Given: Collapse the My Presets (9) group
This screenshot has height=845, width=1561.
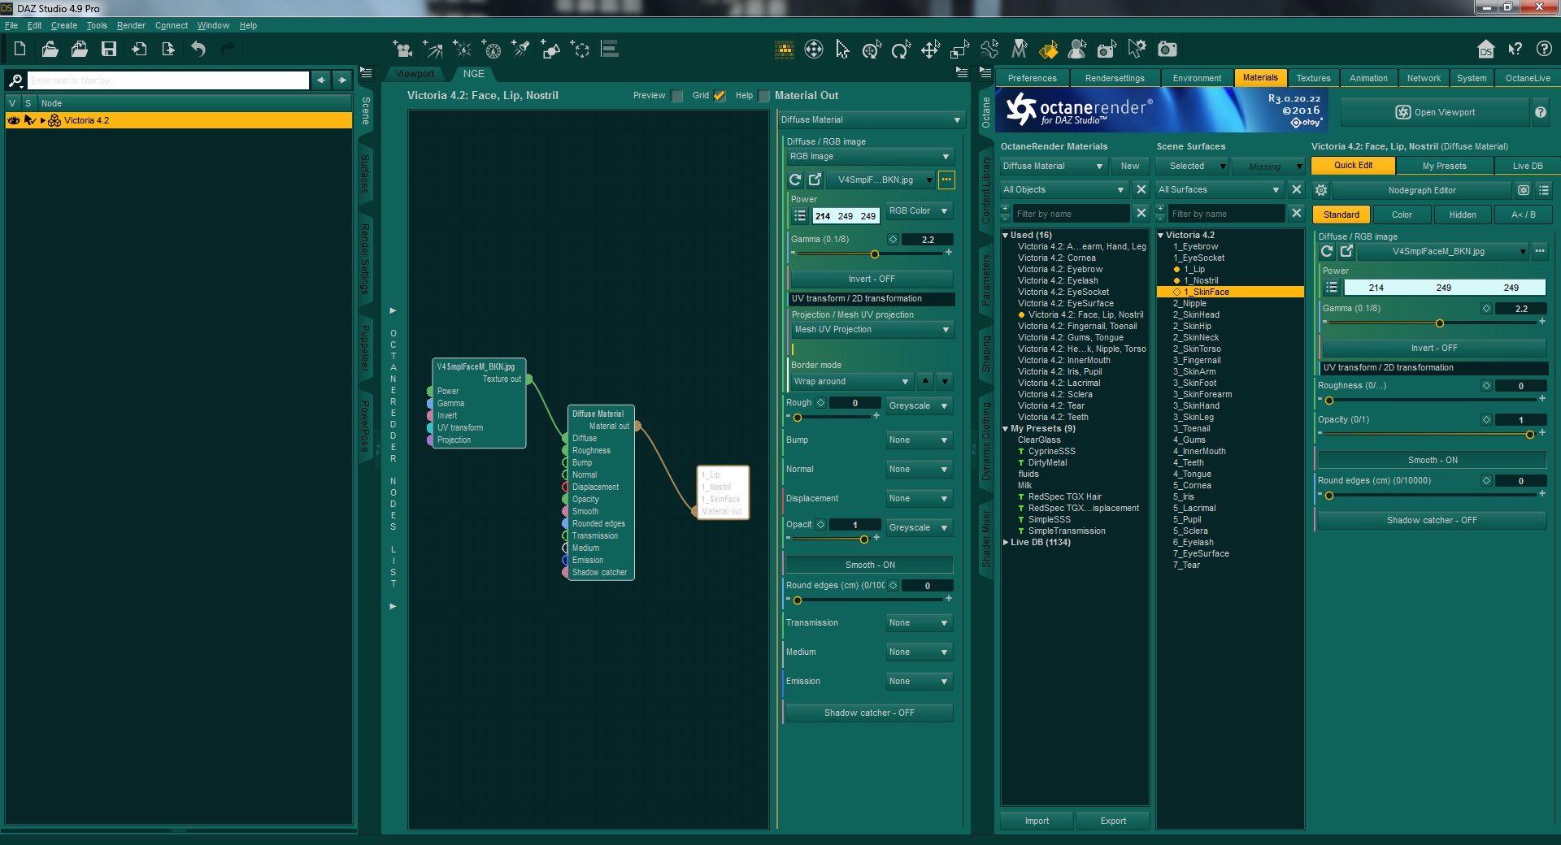Looking at the screenshot, I should (1006, 428).
